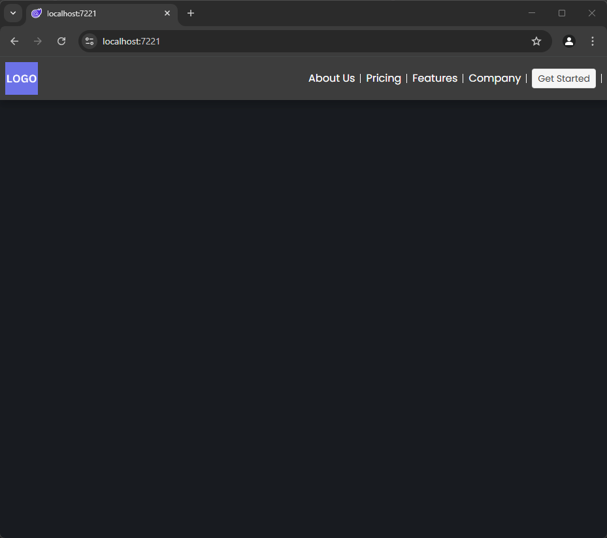Open the About Us nav link

(331, 78)
